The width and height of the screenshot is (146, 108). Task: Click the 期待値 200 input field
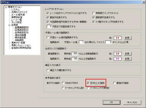pos(75,54)
